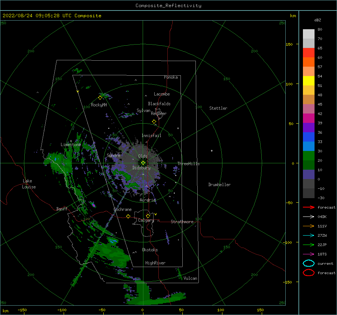Viewport: 337px width, 315px height.
Task: Click the Olds label
Action: (x=143, y=156)
